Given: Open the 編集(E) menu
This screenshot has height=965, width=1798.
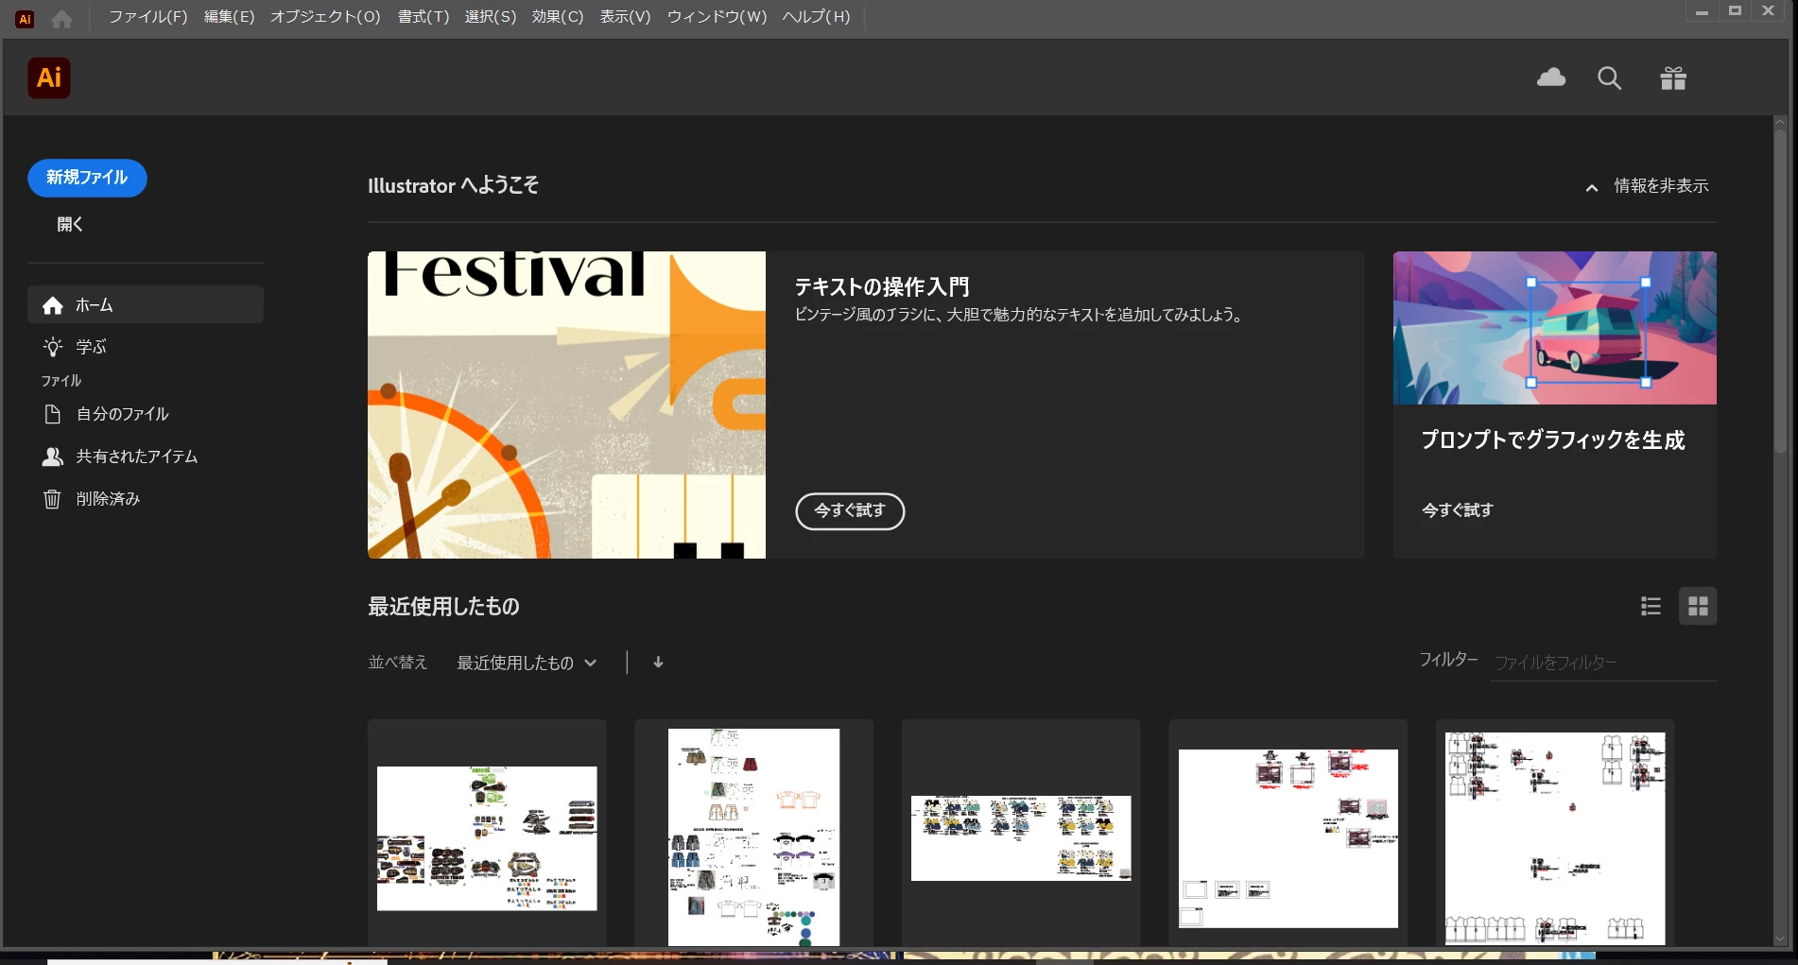Looking at the screenshot, I should pos(230,17).
